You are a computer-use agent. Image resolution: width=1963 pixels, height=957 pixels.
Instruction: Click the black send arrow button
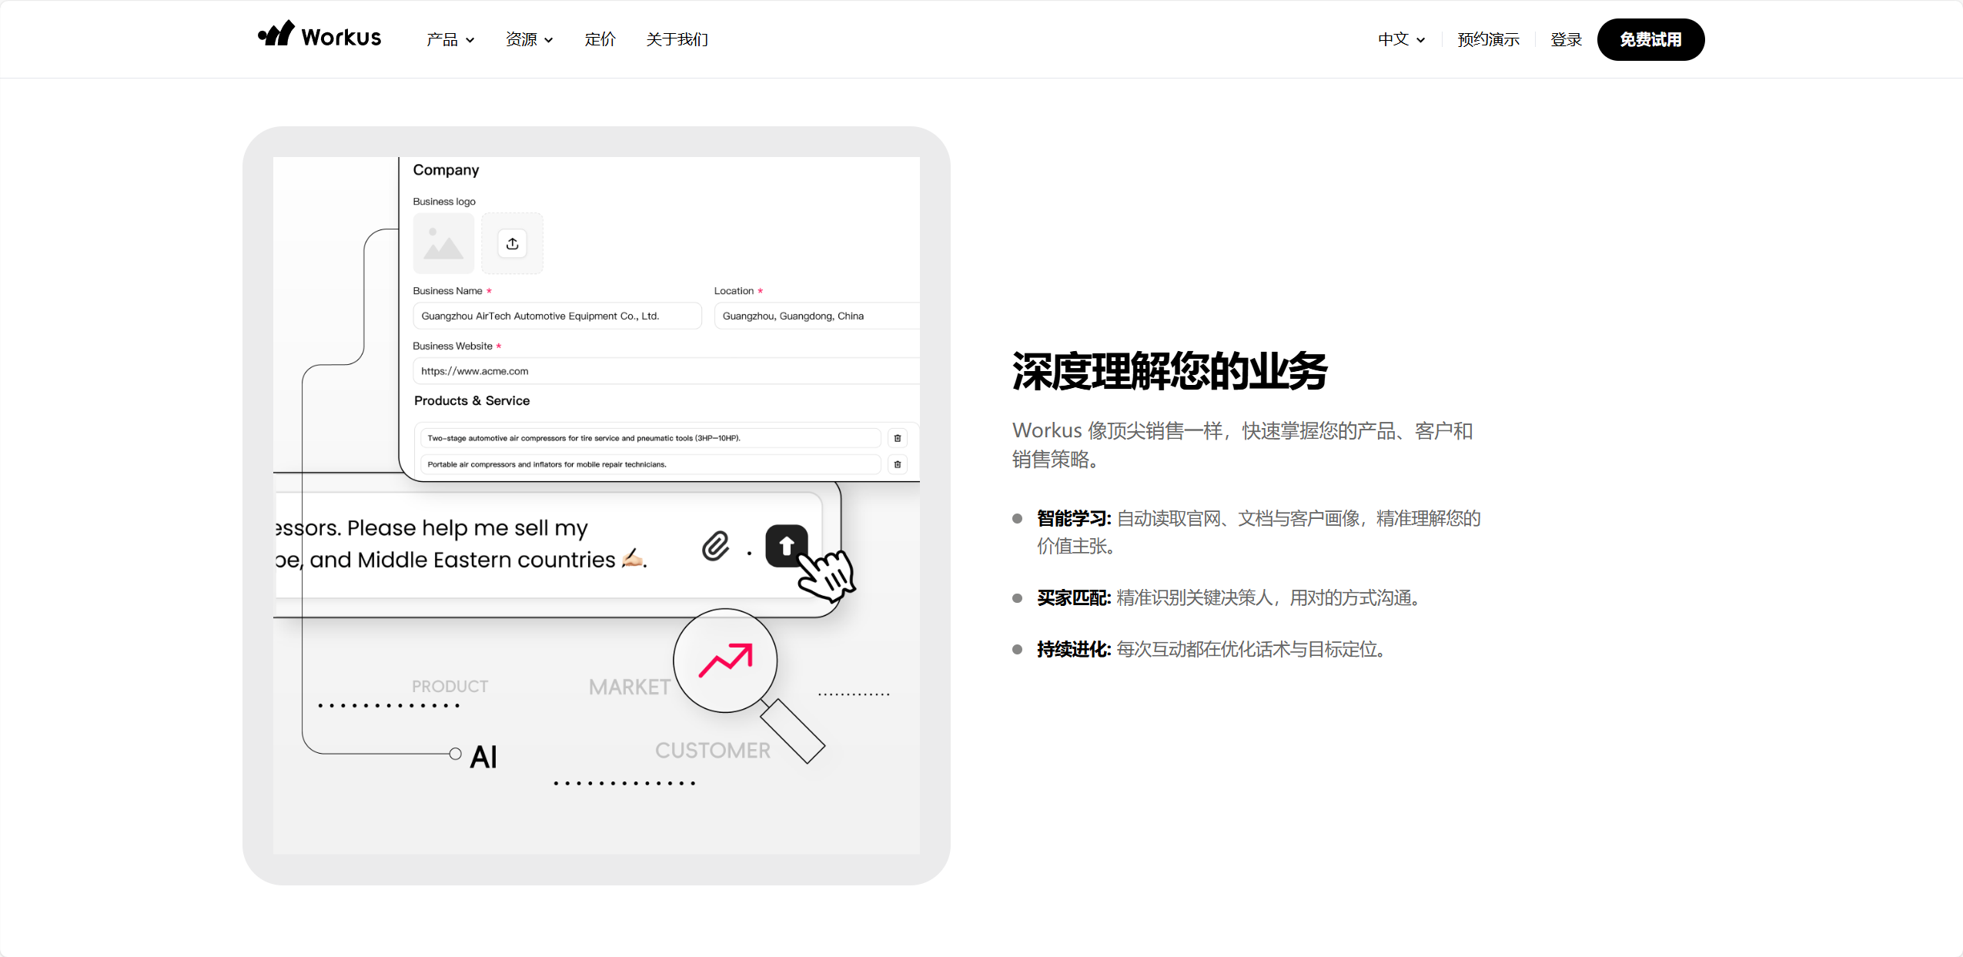(x=787, y=546)
